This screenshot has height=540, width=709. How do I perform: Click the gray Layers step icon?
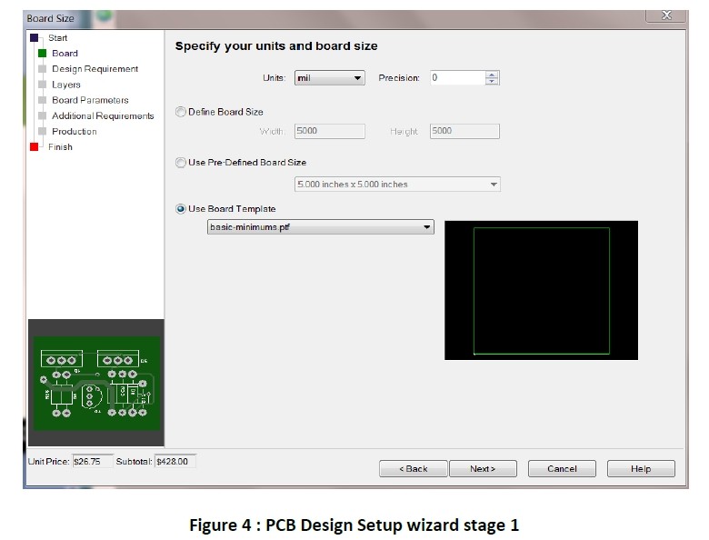42,85
